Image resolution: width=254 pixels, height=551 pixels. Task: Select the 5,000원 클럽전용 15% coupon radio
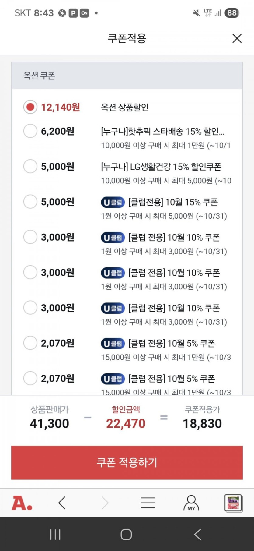[x=30, y=202]
